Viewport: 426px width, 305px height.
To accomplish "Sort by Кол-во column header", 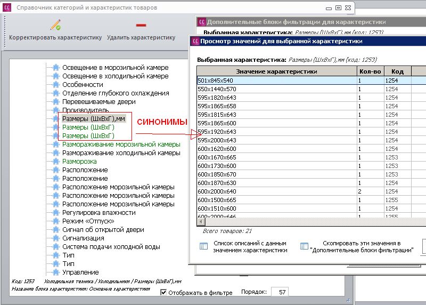I will [x=370, y=71].
